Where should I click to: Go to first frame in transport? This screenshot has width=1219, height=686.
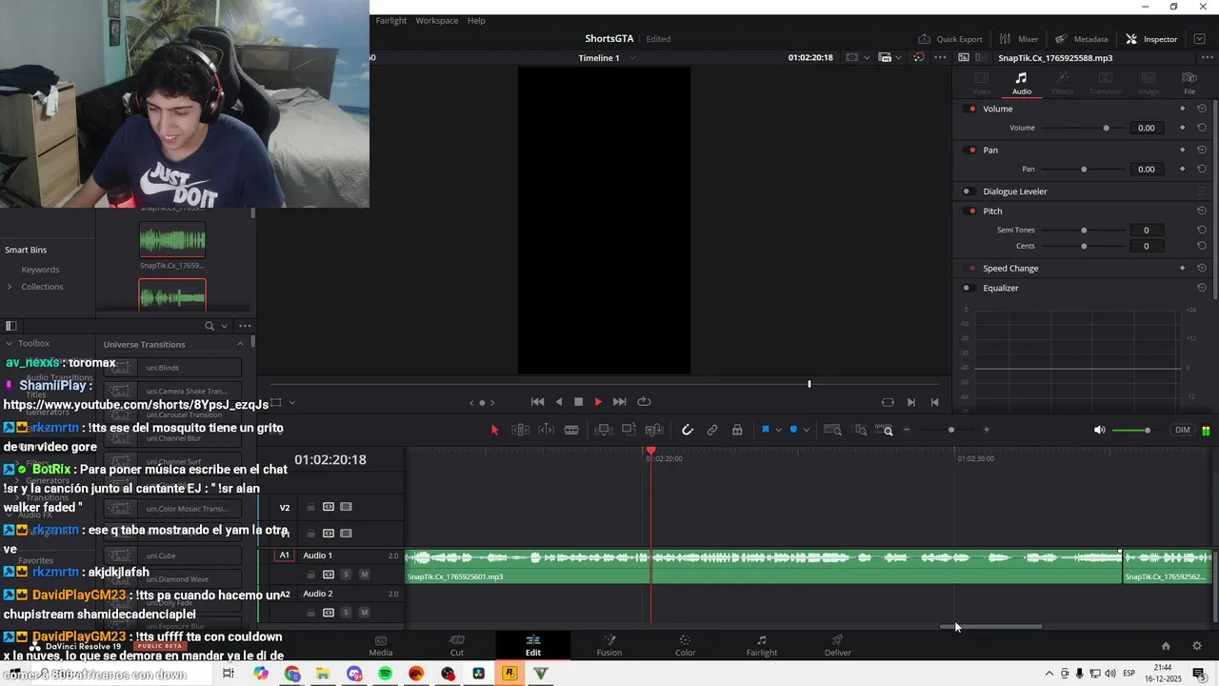[537, 402]
